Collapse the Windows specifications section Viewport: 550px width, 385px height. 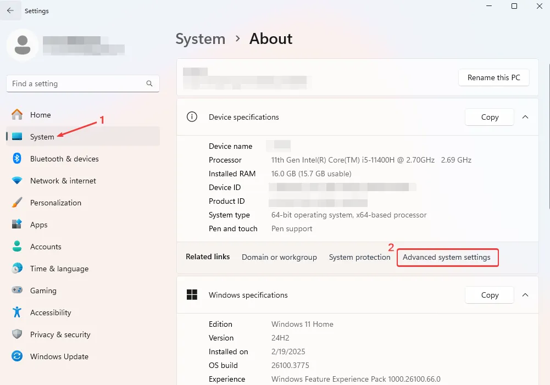click(525, 295)
